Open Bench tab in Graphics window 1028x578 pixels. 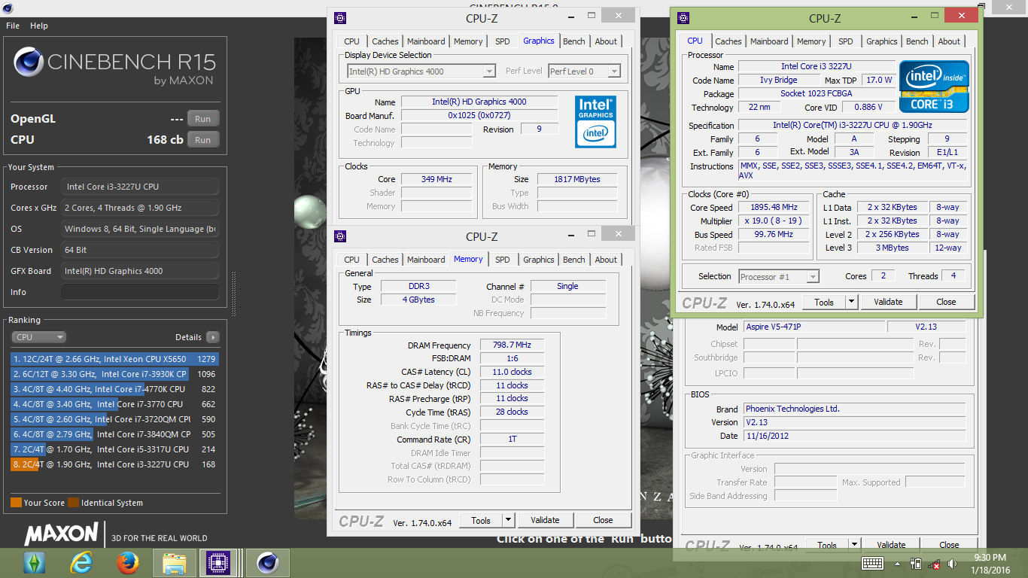pos(574,41)
